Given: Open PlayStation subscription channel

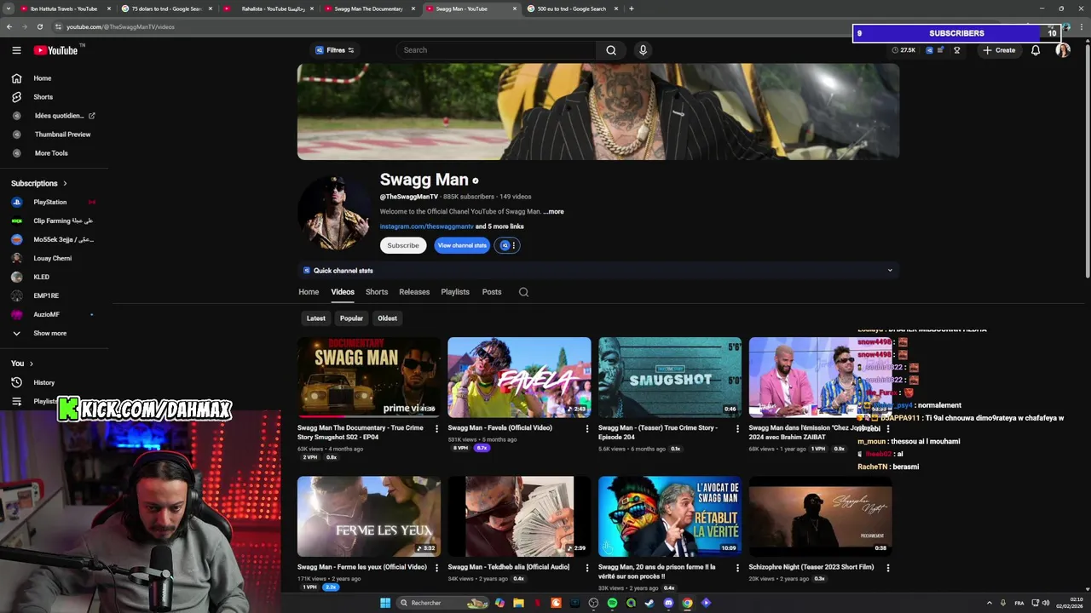Looking at the screenshot, I should click(50, 202).
